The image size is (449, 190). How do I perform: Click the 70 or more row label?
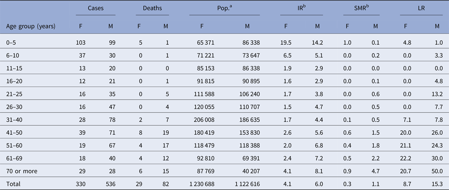(x=21, y=171)
